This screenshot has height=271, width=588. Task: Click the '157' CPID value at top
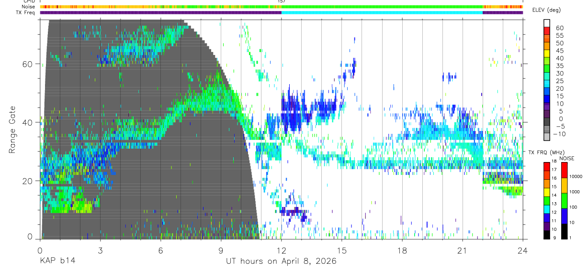[x=281, y=1]
